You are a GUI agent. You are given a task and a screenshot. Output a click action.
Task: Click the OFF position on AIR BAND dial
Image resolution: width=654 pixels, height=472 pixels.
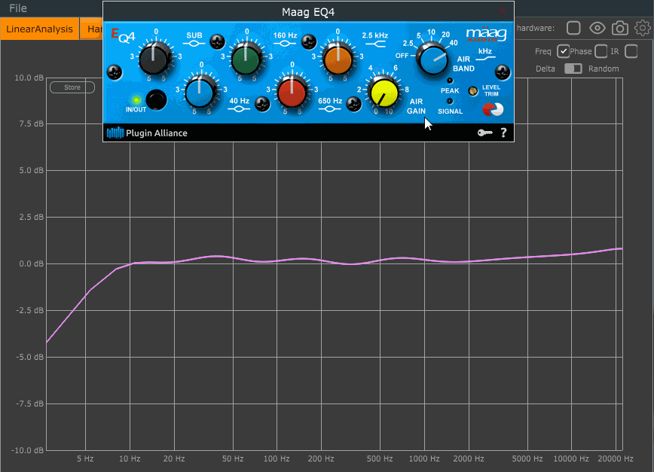click(402, 56)
